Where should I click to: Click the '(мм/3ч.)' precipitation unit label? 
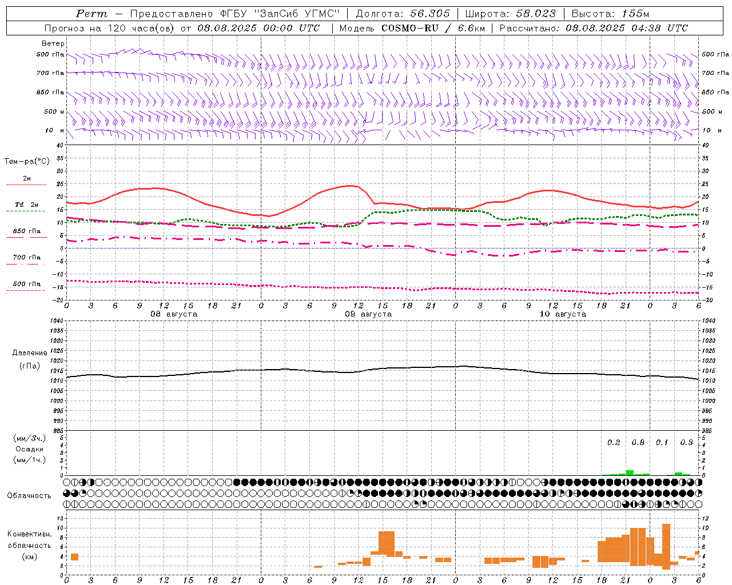[x=30, y=438]
